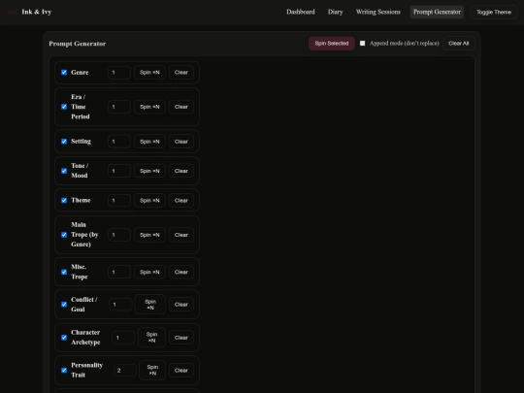Uncheck the Tone / Mood checkbox
This screenshot has height=393, width=524.
pos(64,171)
